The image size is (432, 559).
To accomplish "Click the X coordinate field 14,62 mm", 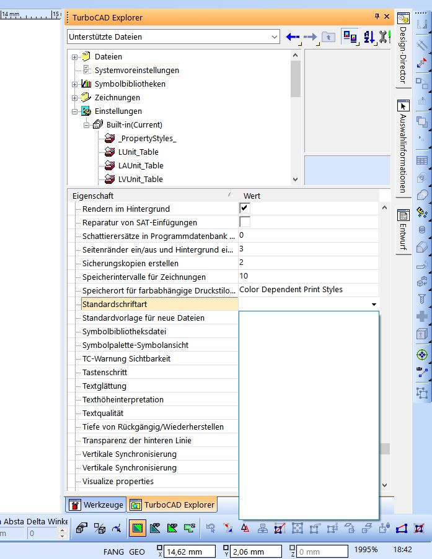I will 190,552.
